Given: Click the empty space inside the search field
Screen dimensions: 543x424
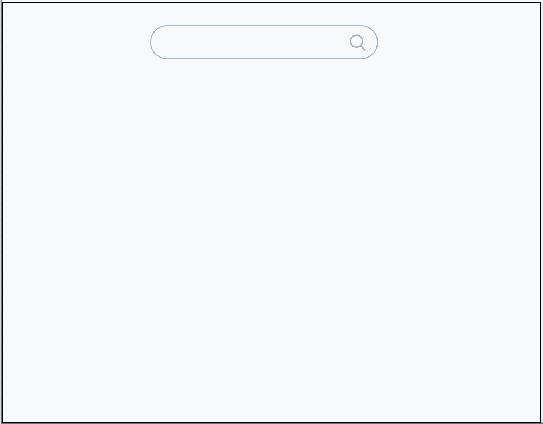Looking at the screenshot, I should point(256,42).
